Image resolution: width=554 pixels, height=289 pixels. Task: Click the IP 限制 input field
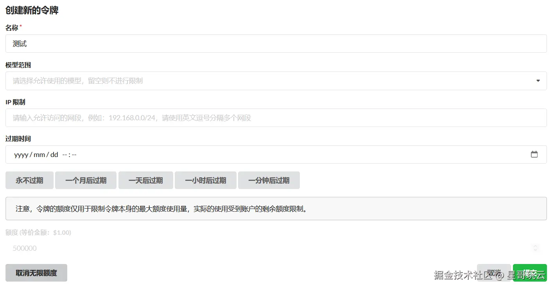(x=276, y=118)
